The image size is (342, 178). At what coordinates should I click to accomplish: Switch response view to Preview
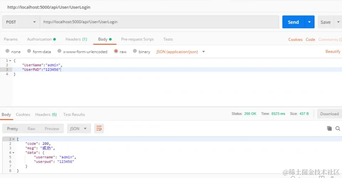tap(52, 129)
